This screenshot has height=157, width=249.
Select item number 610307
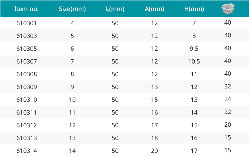point(27,61)
